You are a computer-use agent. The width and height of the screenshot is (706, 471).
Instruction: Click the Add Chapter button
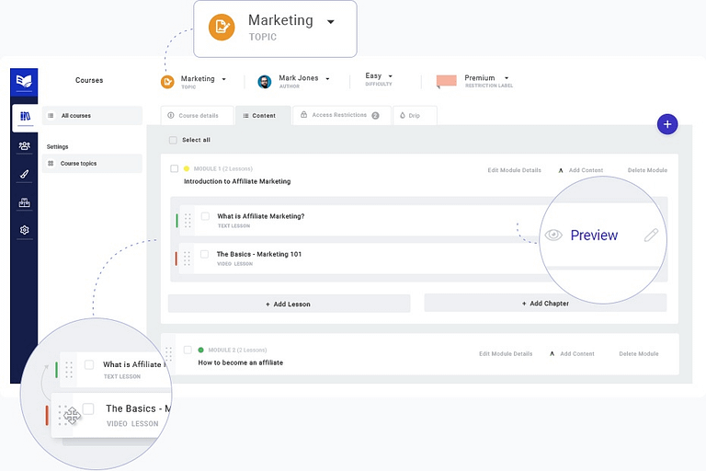tap(545, 304)
